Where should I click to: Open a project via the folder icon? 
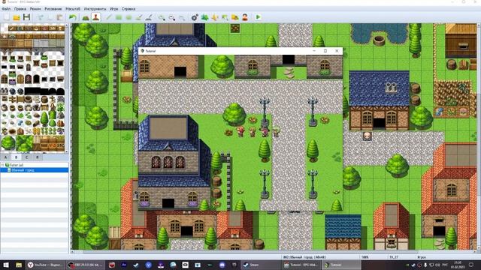(17, 17)
